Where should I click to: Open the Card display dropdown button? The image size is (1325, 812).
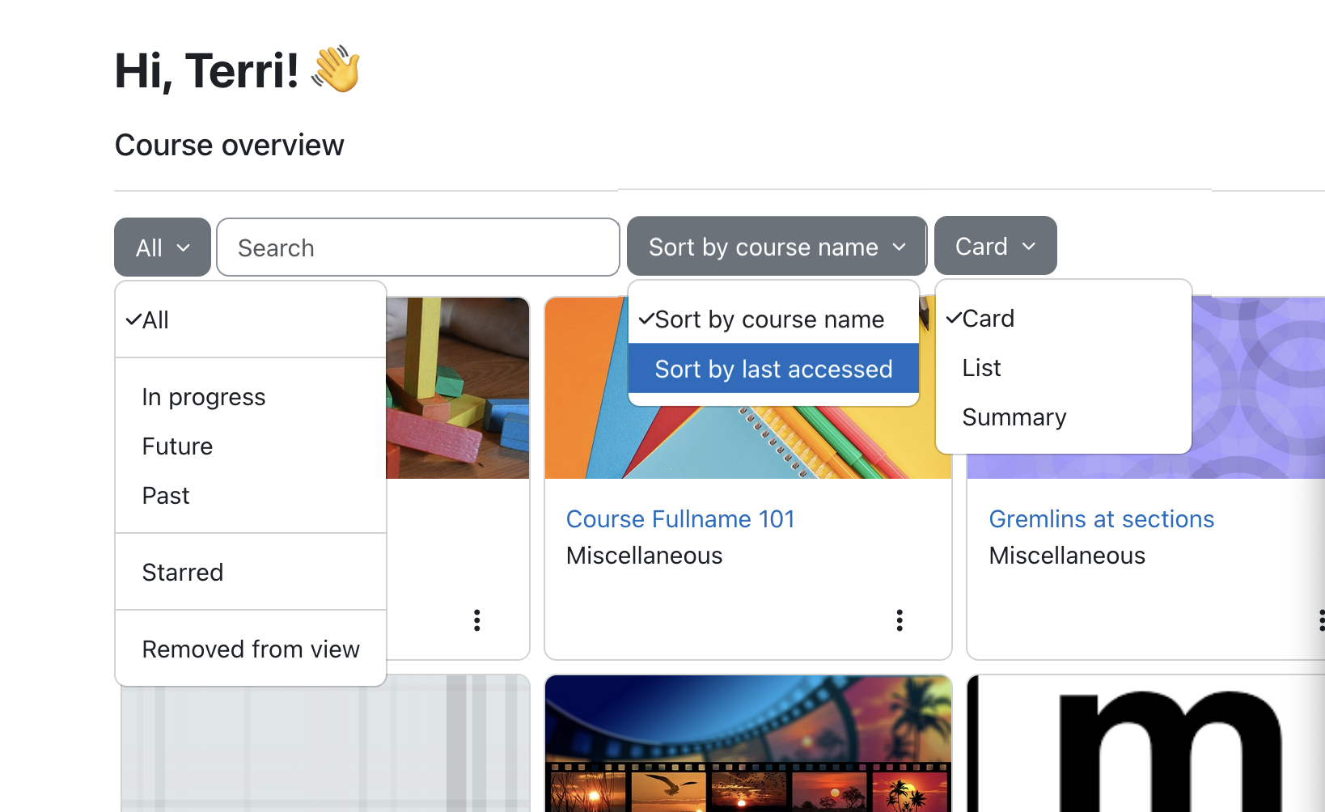tap(995, 246)
